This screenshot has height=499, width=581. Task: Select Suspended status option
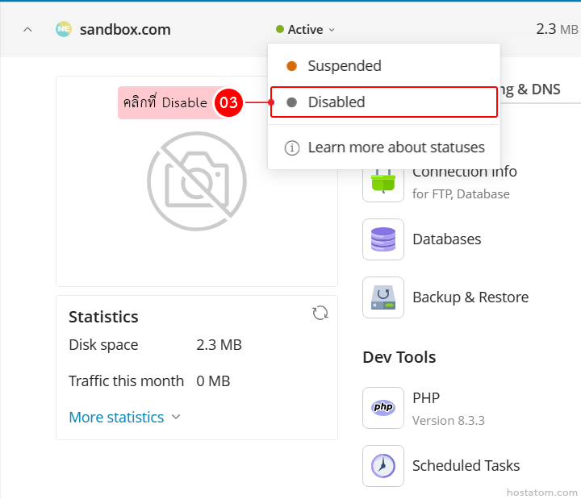[344, 66]
